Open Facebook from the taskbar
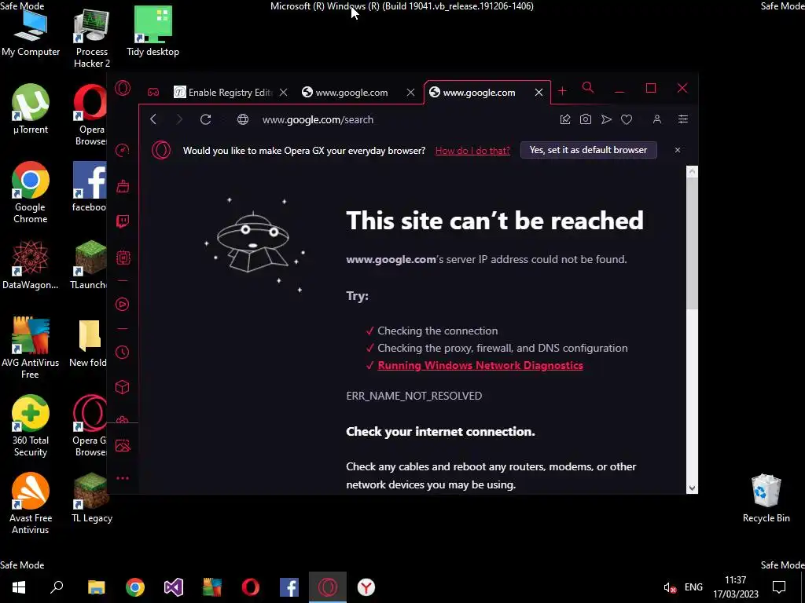 pos(289,587)
